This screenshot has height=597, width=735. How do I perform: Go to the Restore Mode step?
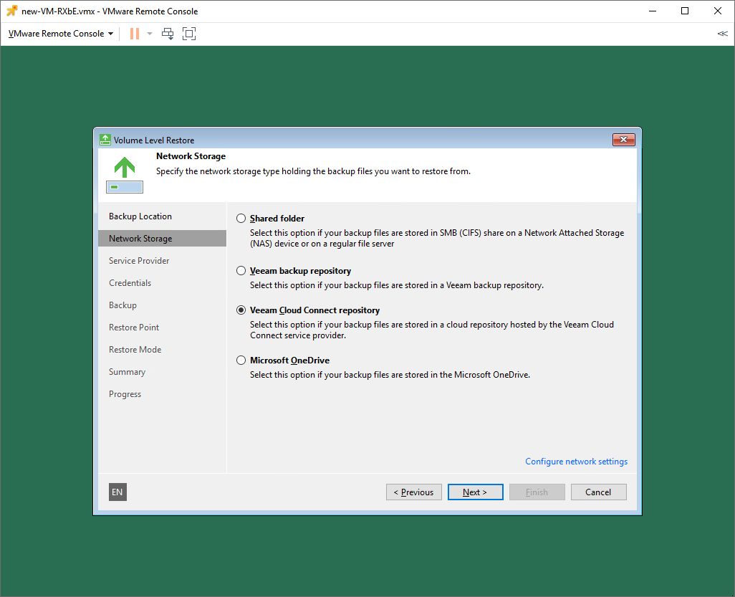click(x=162, y=349)
